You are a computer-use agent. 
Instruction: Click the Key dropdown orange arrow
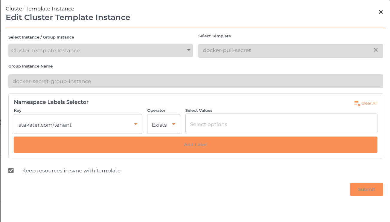[x=136, y=124]
